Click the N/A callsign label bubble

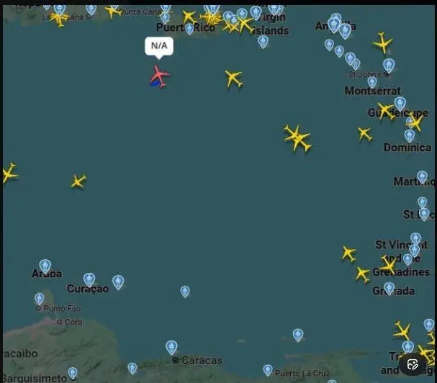coord(159,46)
